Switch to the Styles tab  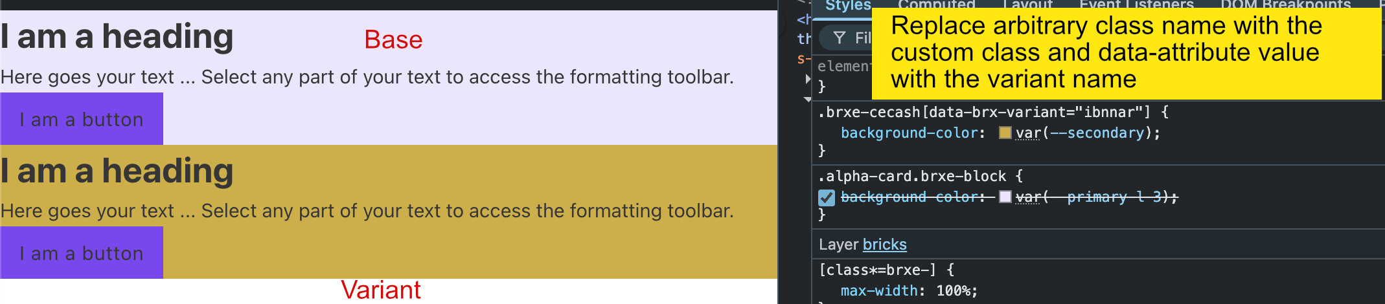point(847,6)
